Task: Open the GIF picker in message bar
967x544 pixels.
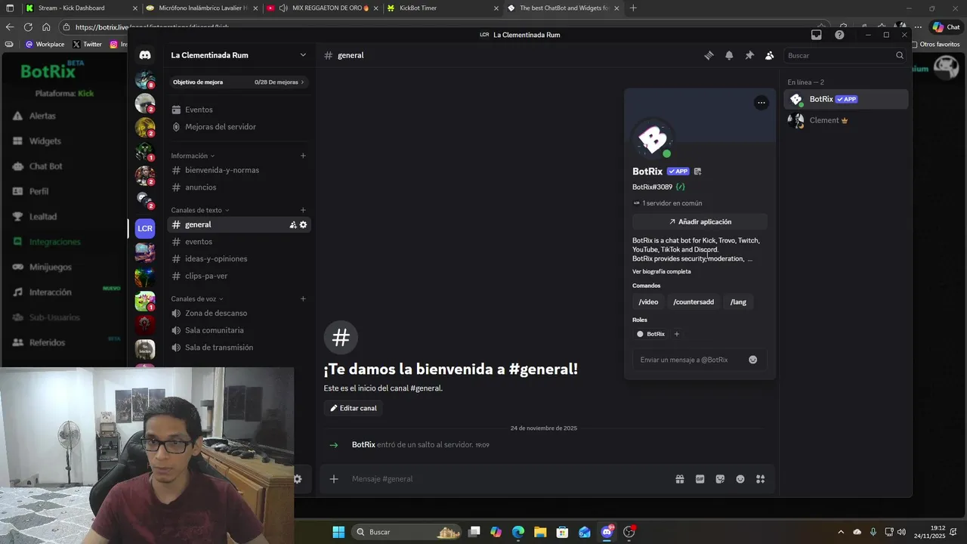Action: (x=700, y=479)
